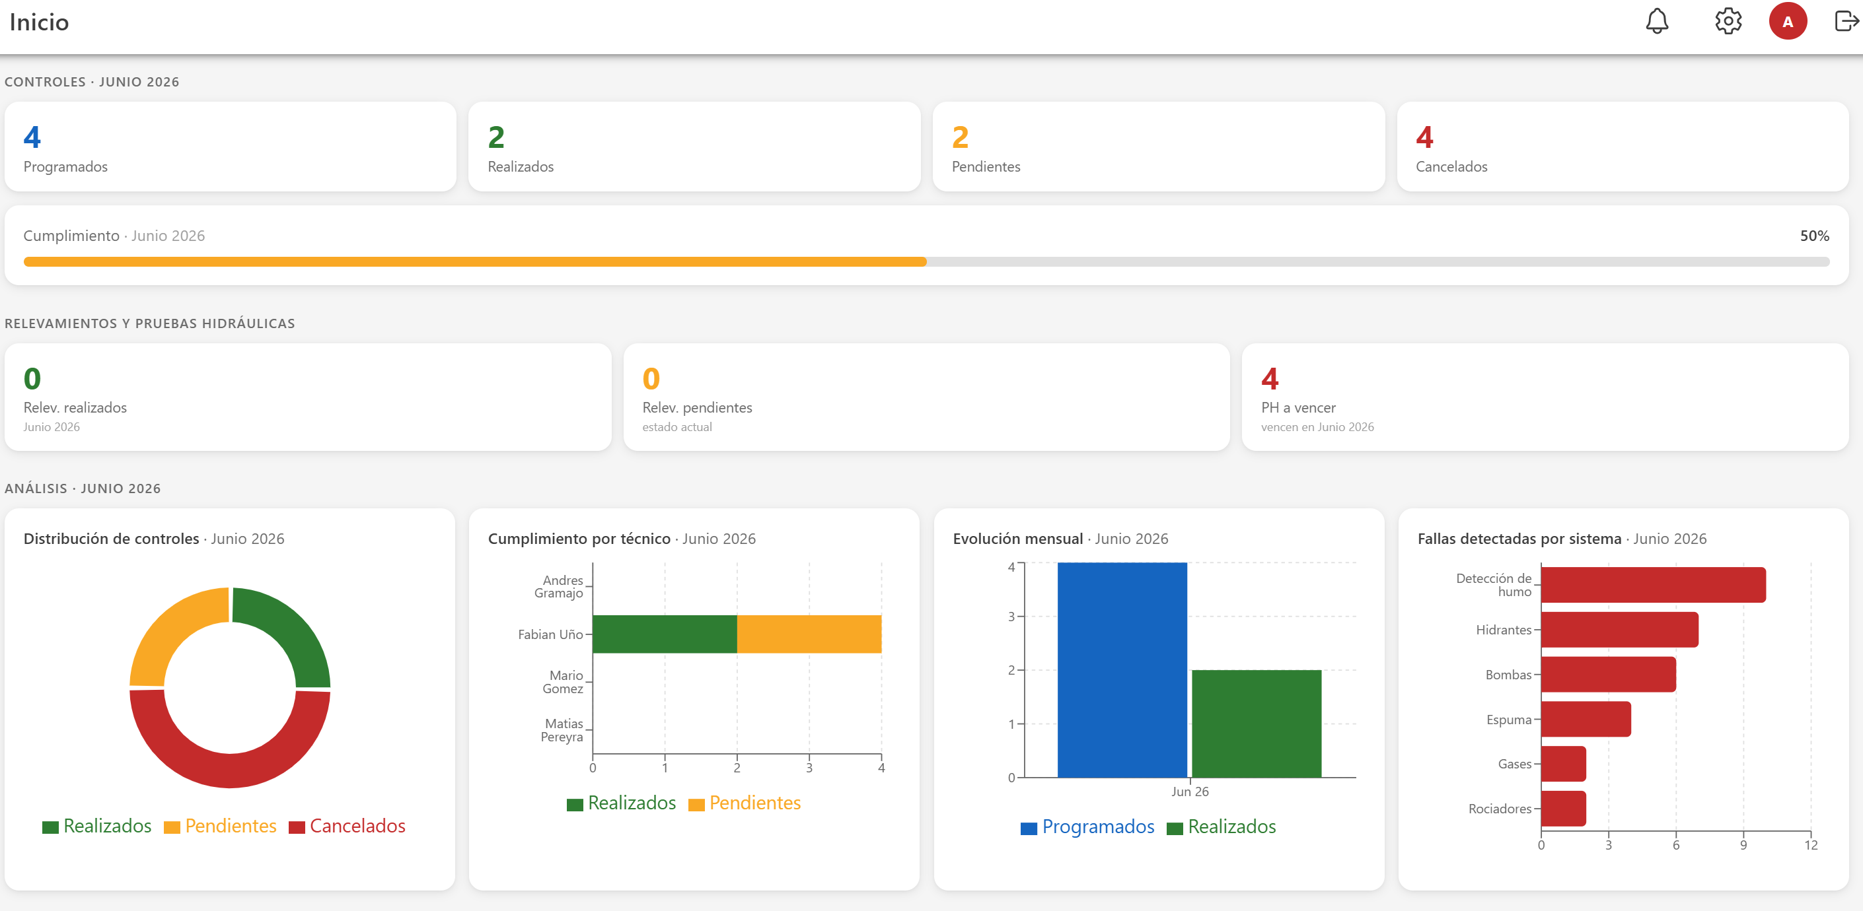Screen dimensions: 1863x911
Task: Open the settings gear
Action: pyautogui.click(x=1728, y=21)
